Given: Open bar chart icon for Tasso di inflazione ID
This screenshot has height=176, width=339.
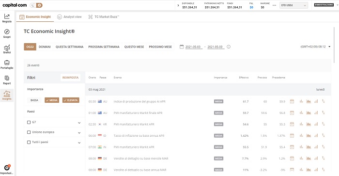Looking at the screenshot, I should [301, 136].
